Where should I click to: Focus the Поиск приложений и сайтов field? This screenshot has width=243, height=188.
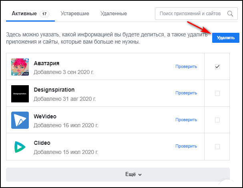coord(196,14)
